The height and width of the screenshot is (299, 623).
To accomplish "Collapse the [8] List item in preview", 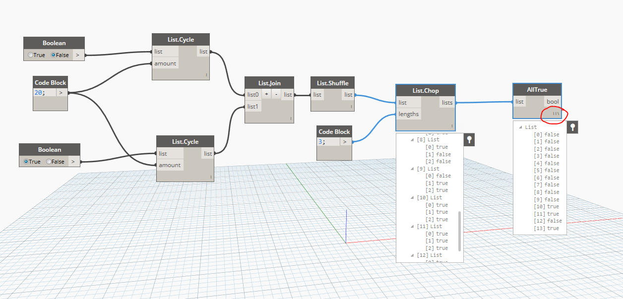I will click(x=412, y=140).
